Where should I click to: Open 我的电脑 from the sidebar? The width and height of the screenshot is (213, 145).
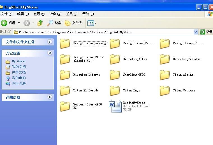coord(19,78)
